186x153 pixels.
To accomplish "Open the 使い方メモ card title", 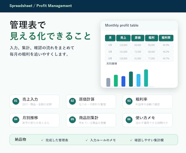I will click(145, 118).
